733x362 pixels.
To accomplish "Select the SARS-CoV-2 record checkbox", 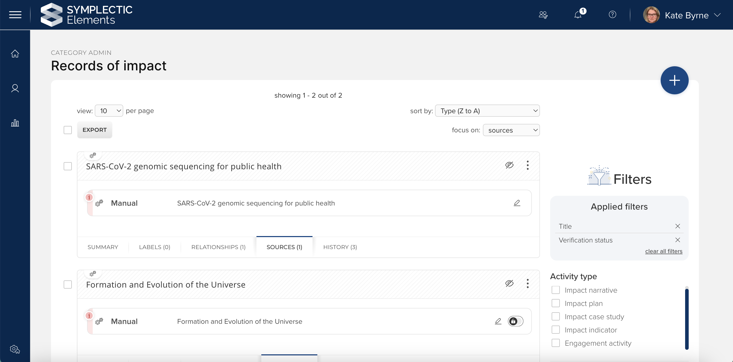I will [x=68, y=166].
